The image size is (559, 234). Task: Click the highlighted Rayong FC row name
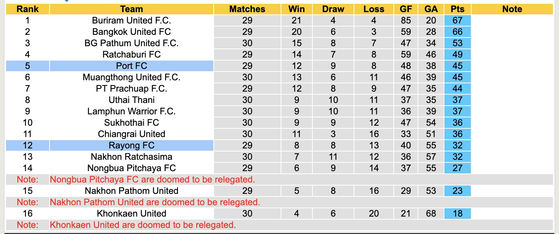(131, 145)
